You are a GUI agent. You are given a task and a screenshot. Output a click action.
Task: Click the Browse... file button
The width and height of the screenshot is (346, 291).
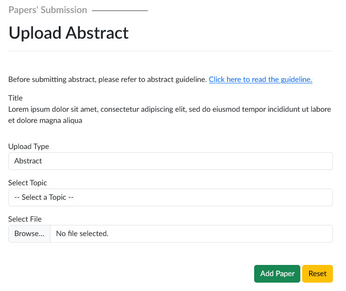pyautogui.click(x=29, y=234)
